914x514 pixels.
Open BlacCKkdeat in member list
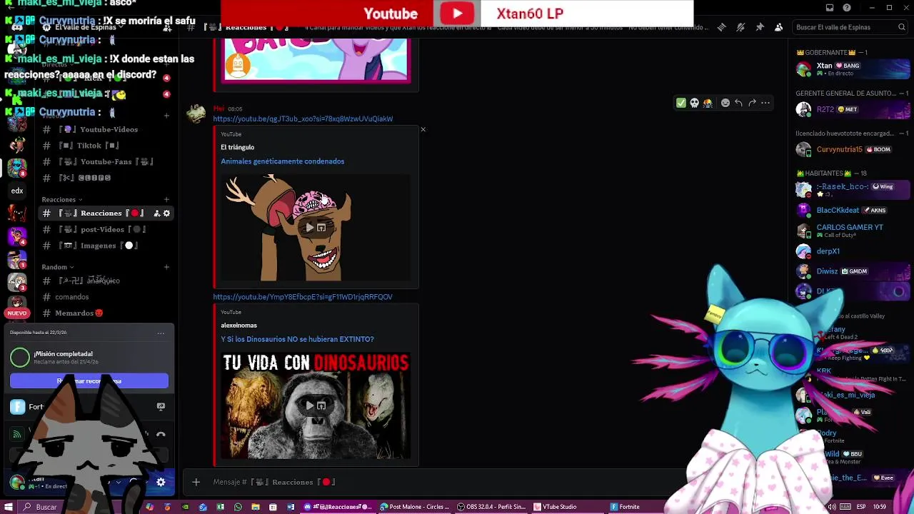coord(853,211)
